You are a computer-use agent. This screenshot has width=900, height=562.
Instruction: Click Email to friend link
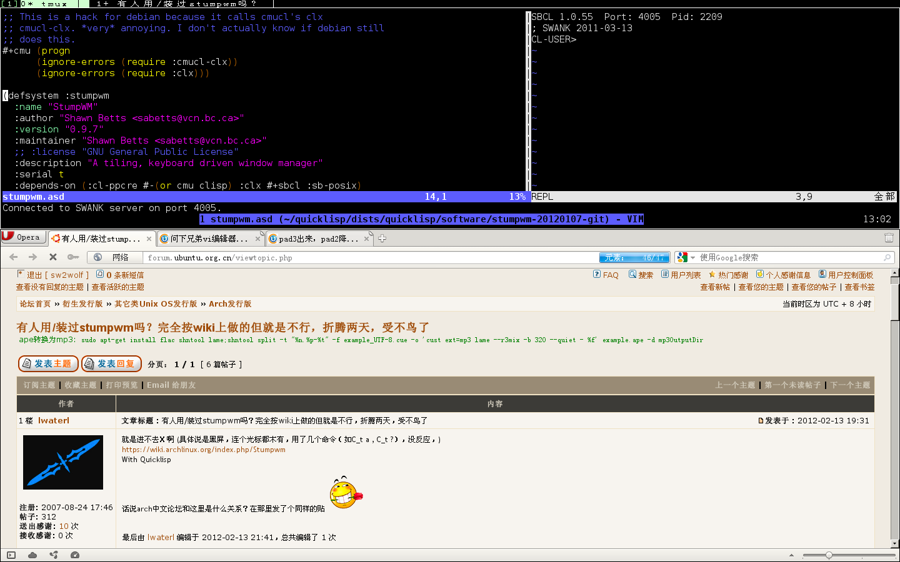171,385
